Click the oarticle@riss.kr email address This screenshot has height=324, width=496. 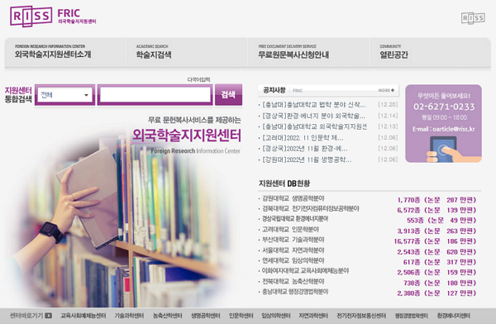[x=453, y=129]
